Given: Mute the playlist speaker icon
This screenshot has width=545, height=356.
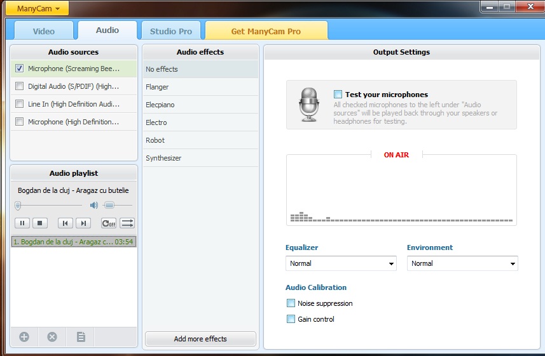Looking at the screenshot, I should point(94,206).
